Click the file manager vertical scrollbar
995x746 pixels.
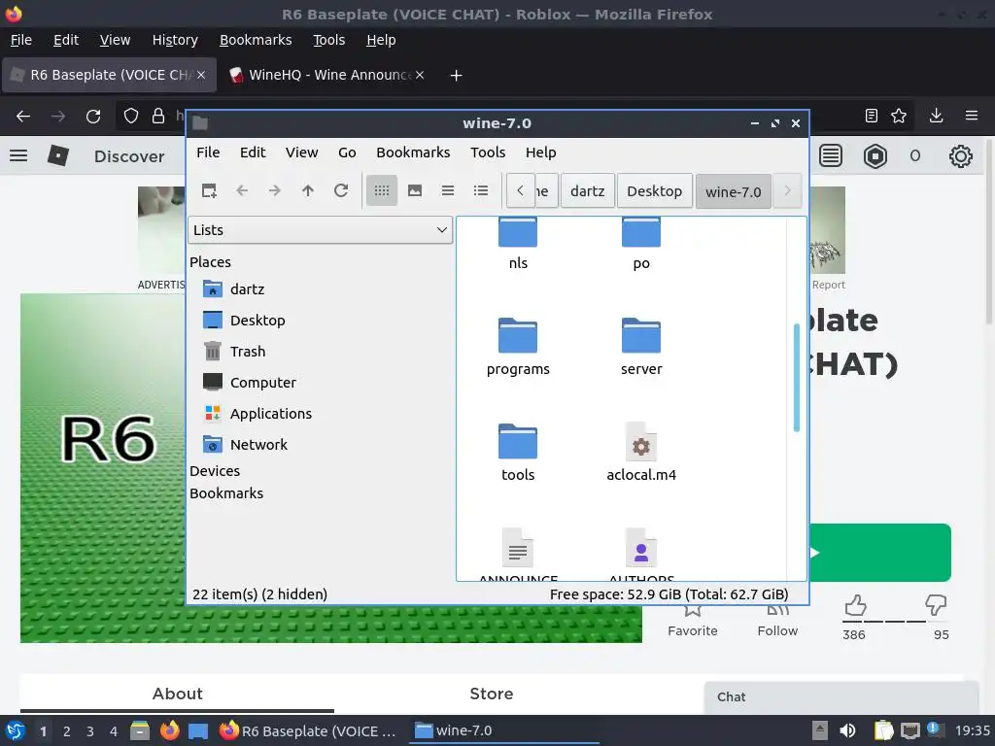tap(797, 378)
